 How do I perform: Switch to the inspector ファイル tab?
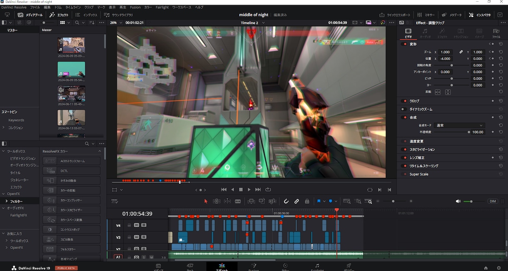pos(496,33)
